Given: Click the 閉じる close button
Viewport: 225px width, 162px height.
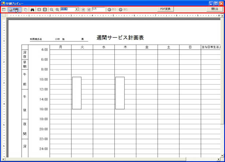Looking at the screenshot, I should click(x=215, y=9).
